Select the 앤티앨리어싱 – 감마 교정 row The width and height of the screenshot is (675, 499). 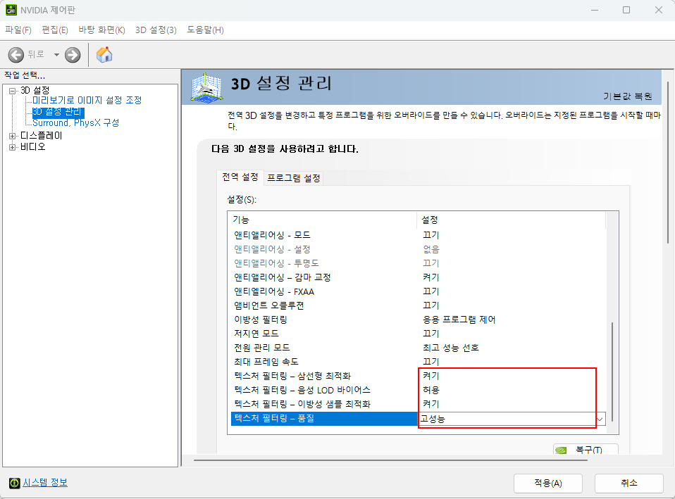pos(418,277)
